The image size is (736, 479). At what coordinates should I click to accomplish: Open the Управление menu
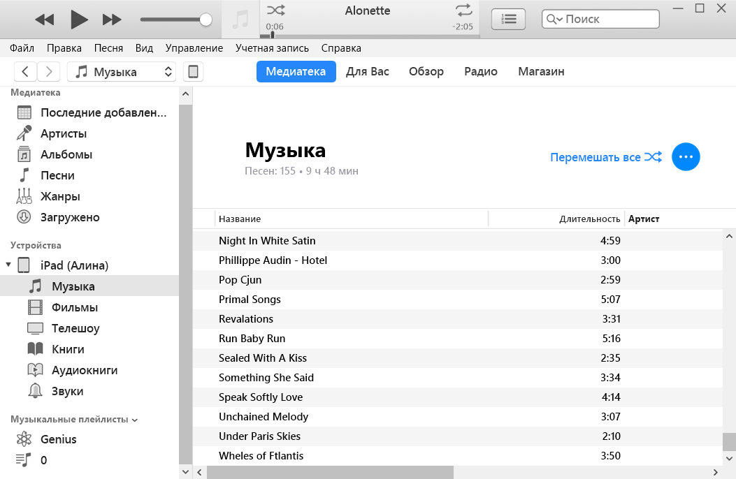tap(194, 48)
